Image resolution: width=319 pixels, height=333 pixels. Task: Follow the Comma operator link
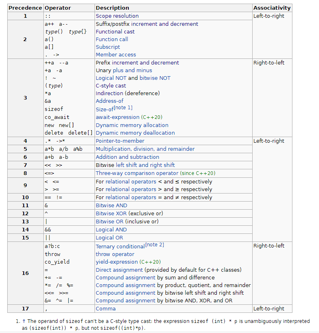pyautogui.click(x=105, y=309)
